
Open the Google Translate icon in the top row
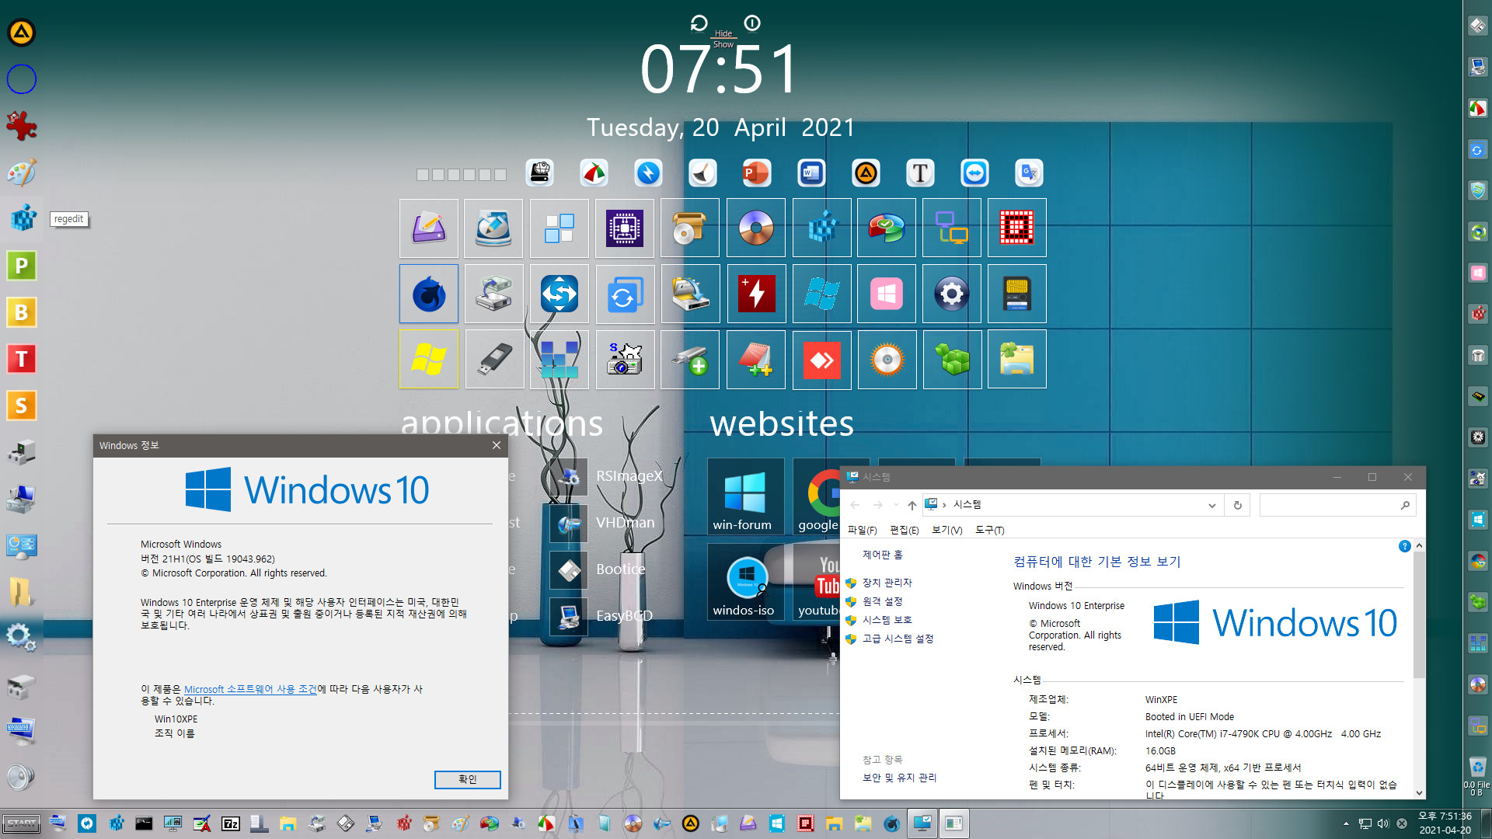tap(1029, 172)
